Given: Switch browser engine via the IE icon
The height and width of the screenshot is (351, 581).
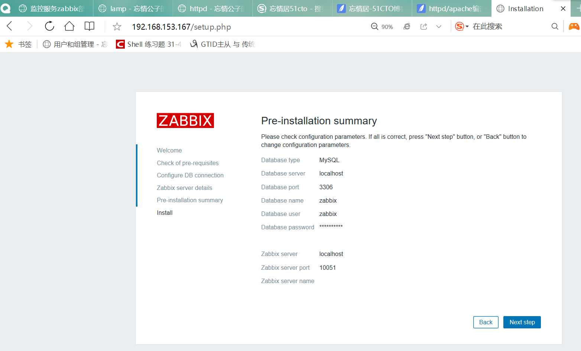Looking at the screenshot, I should pos(407,26).
